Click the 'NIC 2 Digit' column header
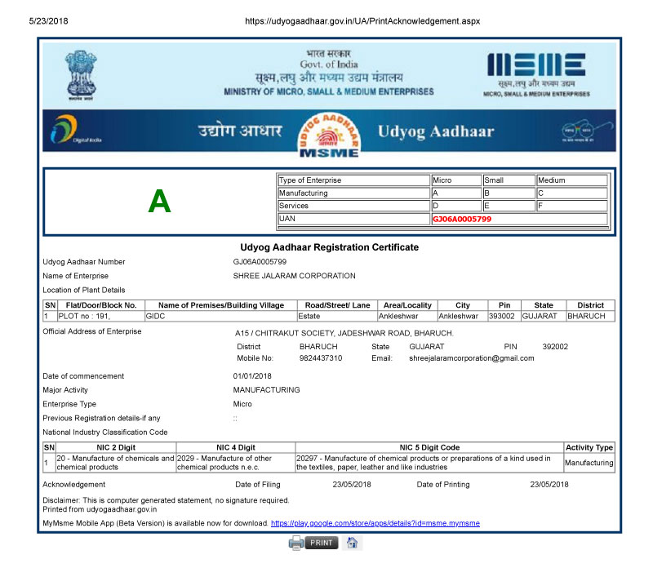The height and width of the screenshot is (577, 653). click(x=116, y=447)
